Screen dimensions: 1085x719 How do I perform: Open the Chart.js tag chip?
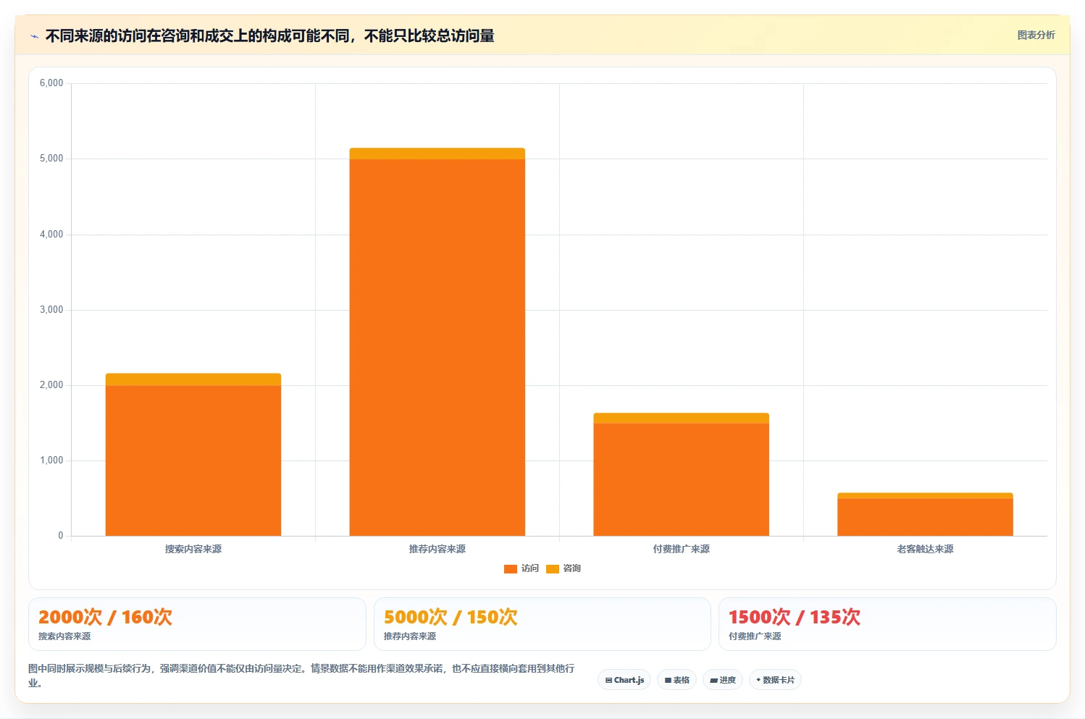pos(624,680)
